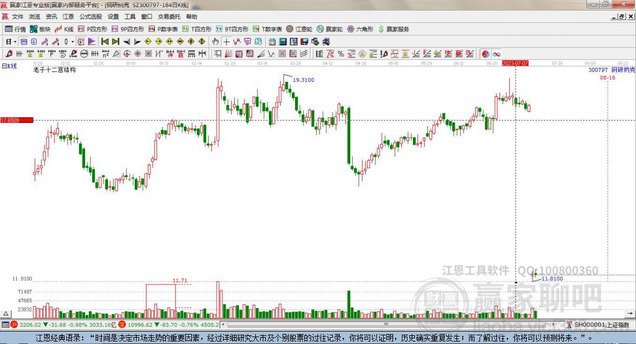Click the 08-16 date label
The width and height of the screenshot is (636, 344).
click(607, 78)
